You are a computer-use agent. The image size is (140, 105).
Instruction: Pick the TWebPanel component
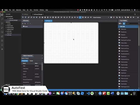[x=128, y=73]
